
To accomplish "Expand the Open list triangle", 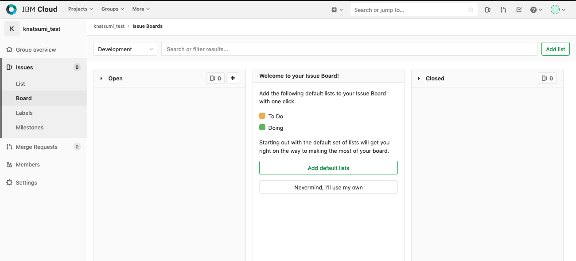I will [x=101, y=79].
